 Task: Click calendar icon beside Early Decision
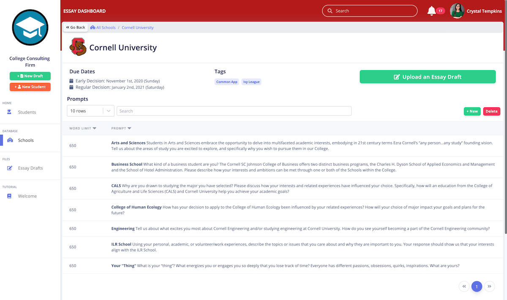pyautogui.click(x=71, y=81)
